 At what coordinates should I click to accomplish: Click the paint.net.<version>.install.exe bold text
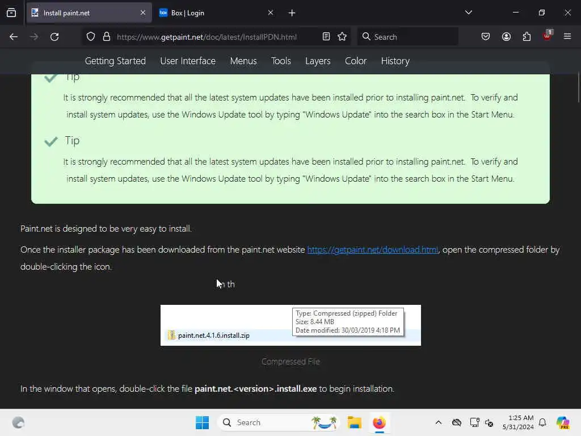click(256, 388)
